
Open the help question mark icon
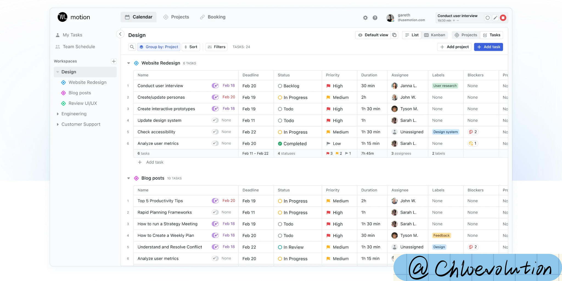pos(375,18)
